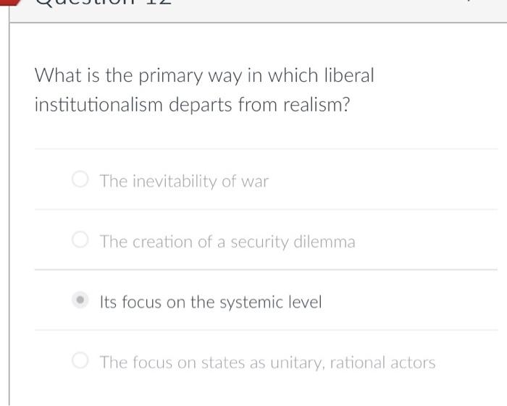This screenshot has width=507, height=406.
Task: Click the selected systemic level radio button
Action: 80,300
